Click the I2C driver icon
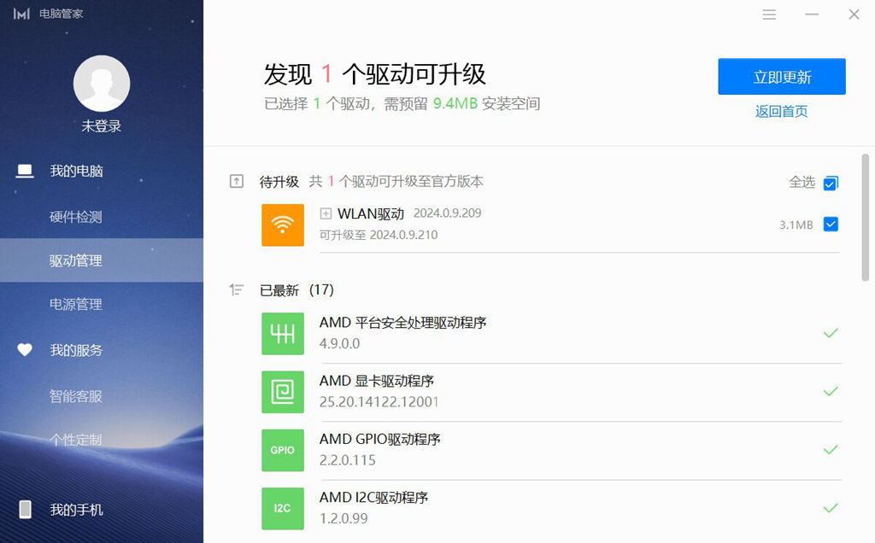Screen dimensions: 875x543 point(283,508)
